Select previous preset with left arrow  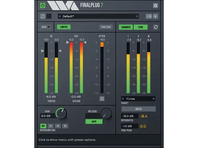coord(60,16)
